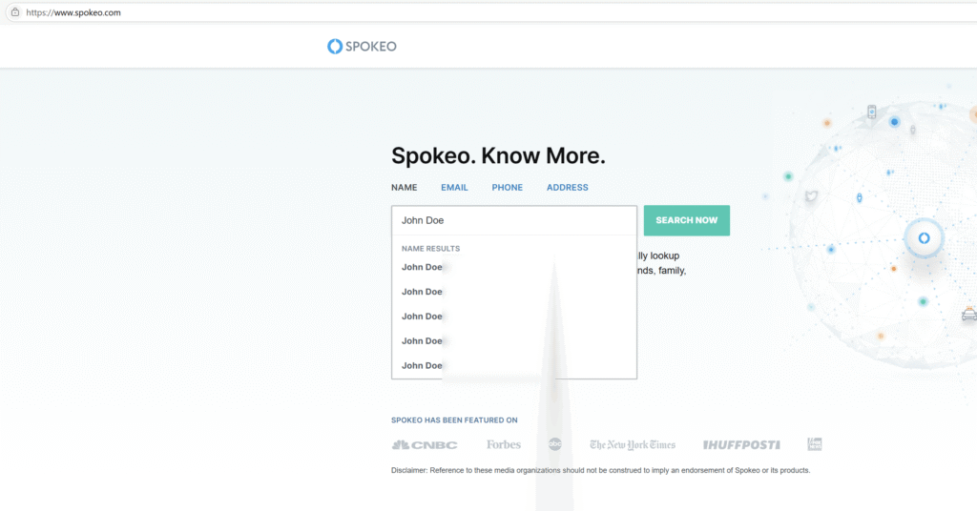The height and width of the screenshot is (511, 977).
Task: Click the browser URL www.spokeo.com
Action: (x=73, y=12)
